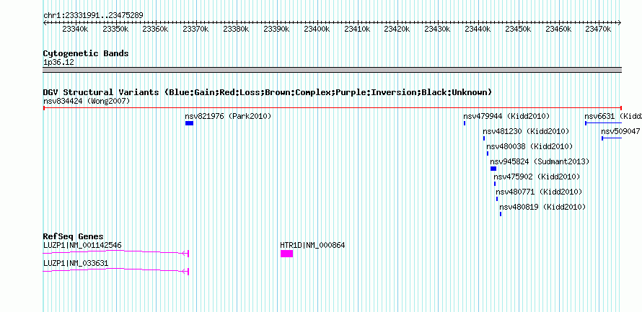Select the HTR1D|NM_000864 gene label
The image size is (642, 312).
pos(312,245)
